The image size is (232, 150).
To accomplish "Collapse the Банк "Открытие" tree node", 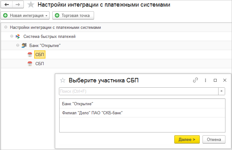I will click(18, 46).
